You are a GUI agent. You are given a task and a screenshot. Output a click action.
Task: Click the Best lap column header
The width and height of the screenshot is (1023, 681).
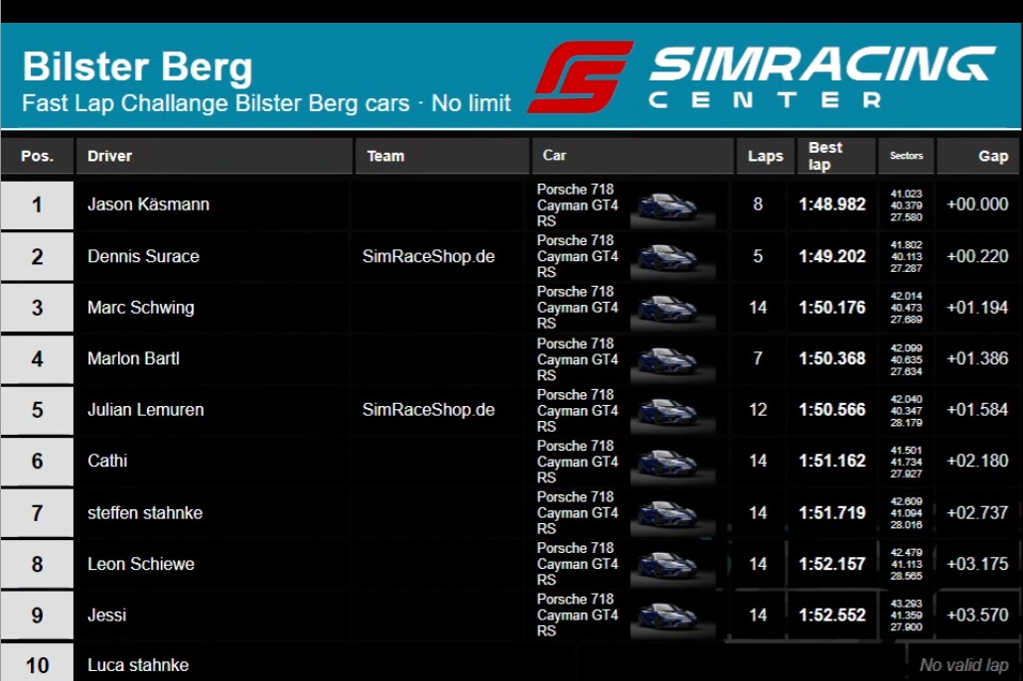pyautogui.click(x=835, y=156)
